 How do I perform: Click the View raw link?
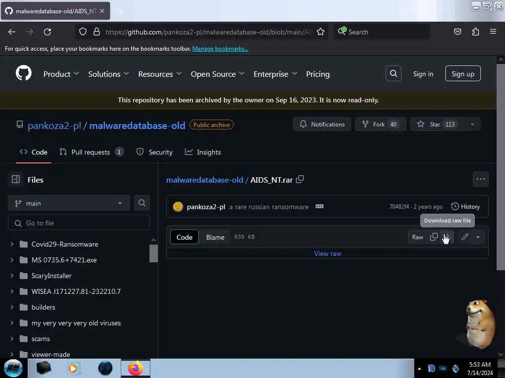pos(327,253)
